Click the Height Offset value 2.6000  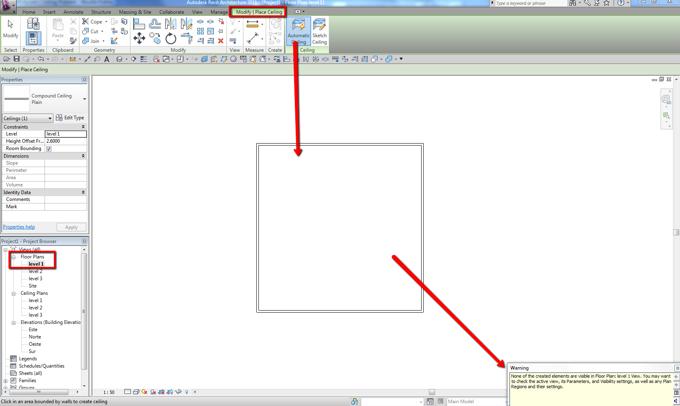(x=66, y=141)
